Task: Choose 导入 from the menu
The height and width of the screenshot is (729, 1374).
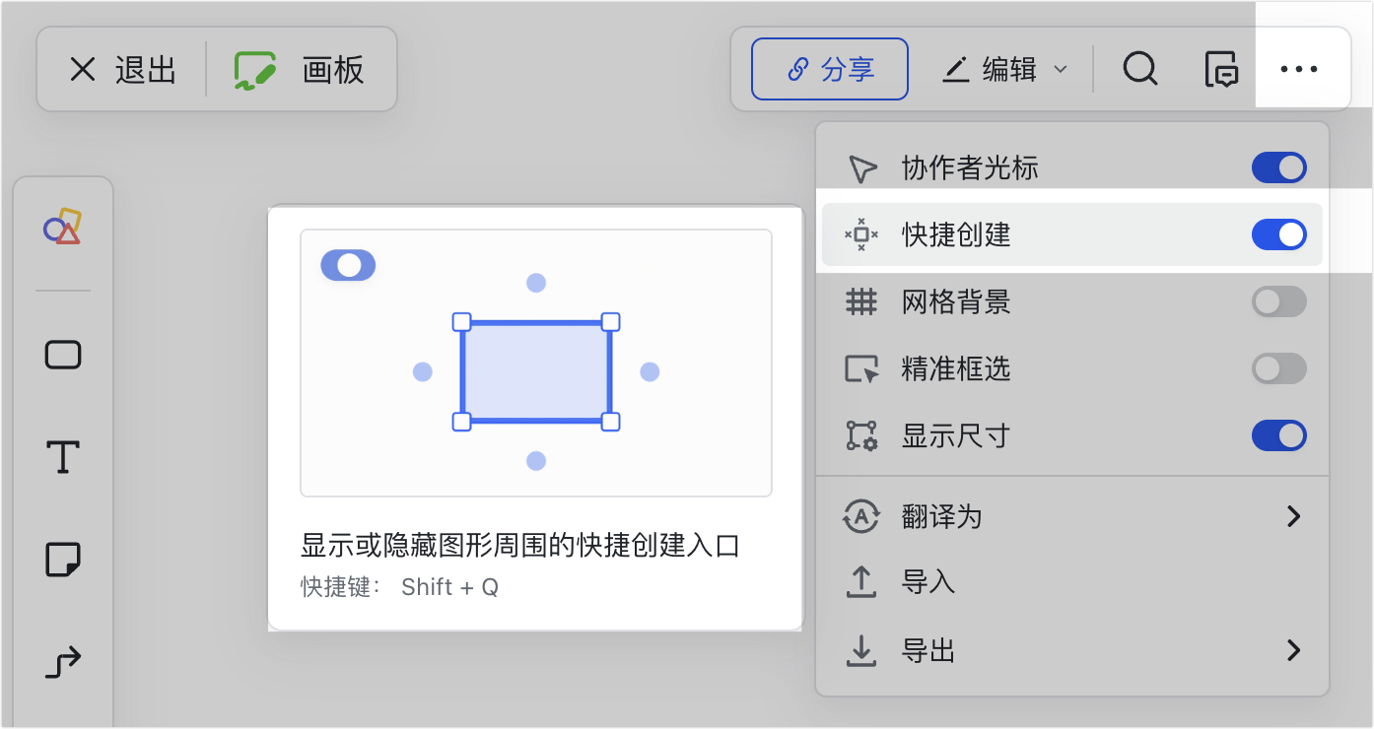Action: click(1071, 582)
